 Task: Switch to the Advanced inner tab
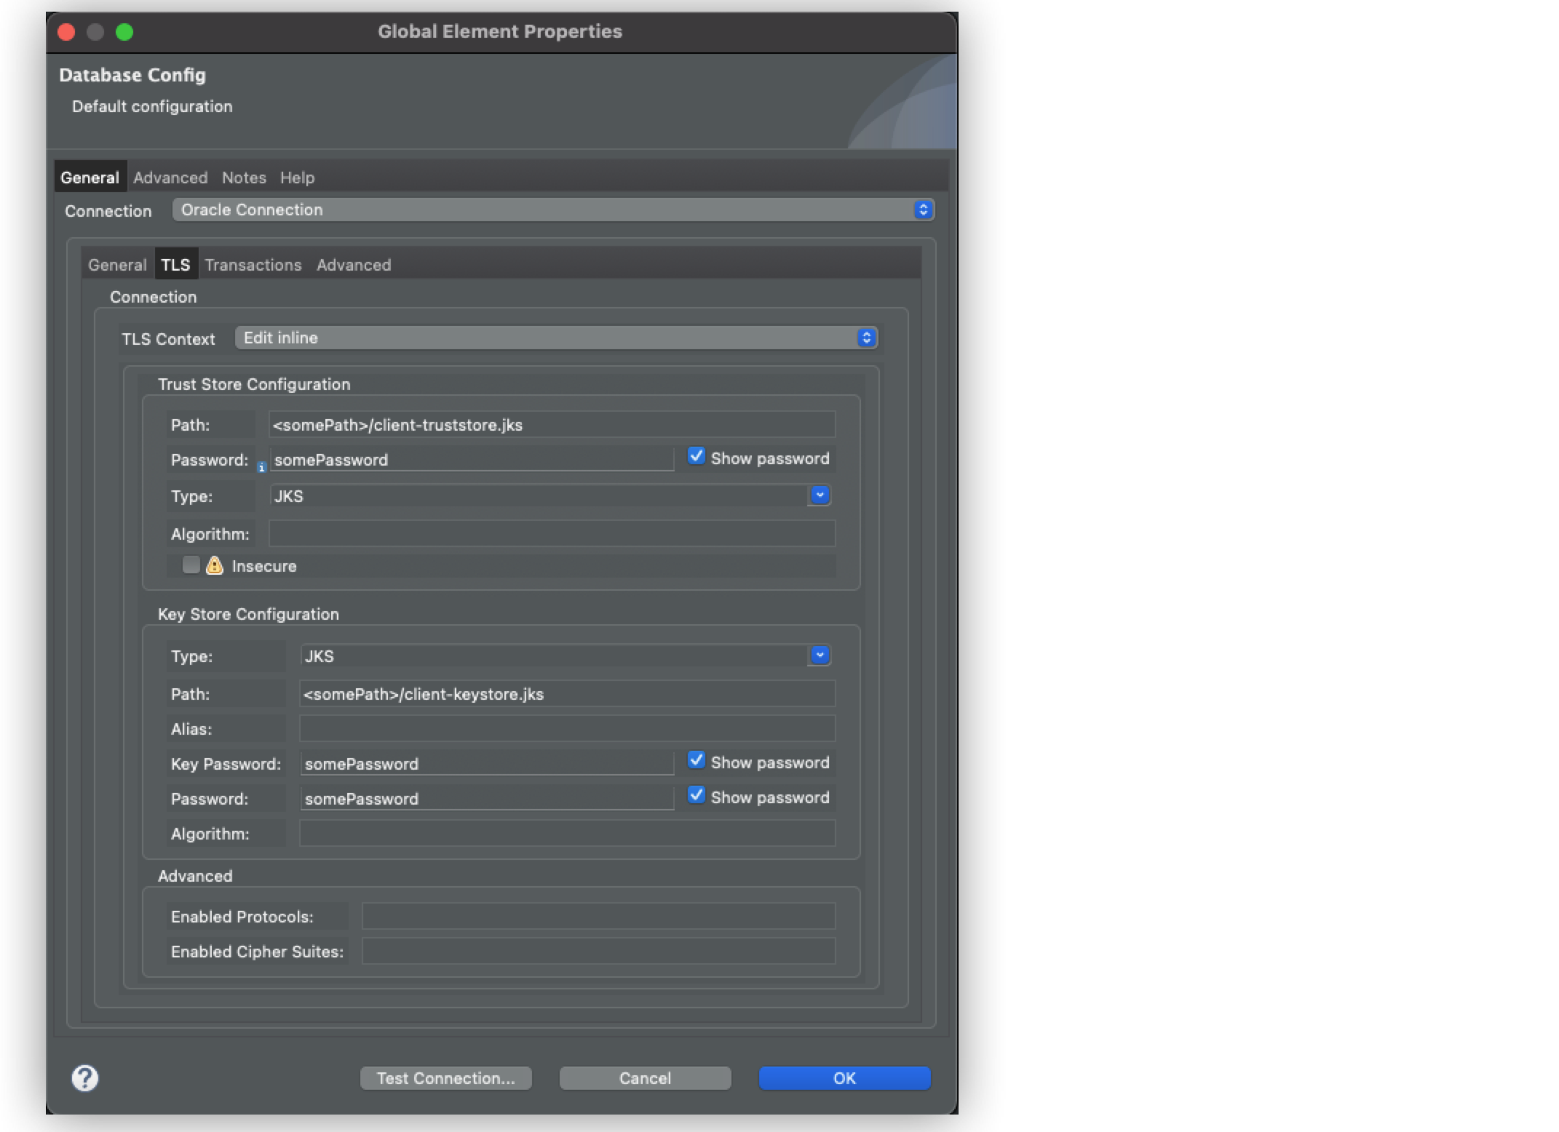[x=351, y=263]
